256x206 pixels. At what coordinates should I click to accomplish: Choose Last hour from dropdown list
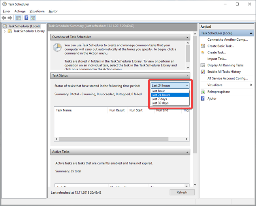coord(170,91)
